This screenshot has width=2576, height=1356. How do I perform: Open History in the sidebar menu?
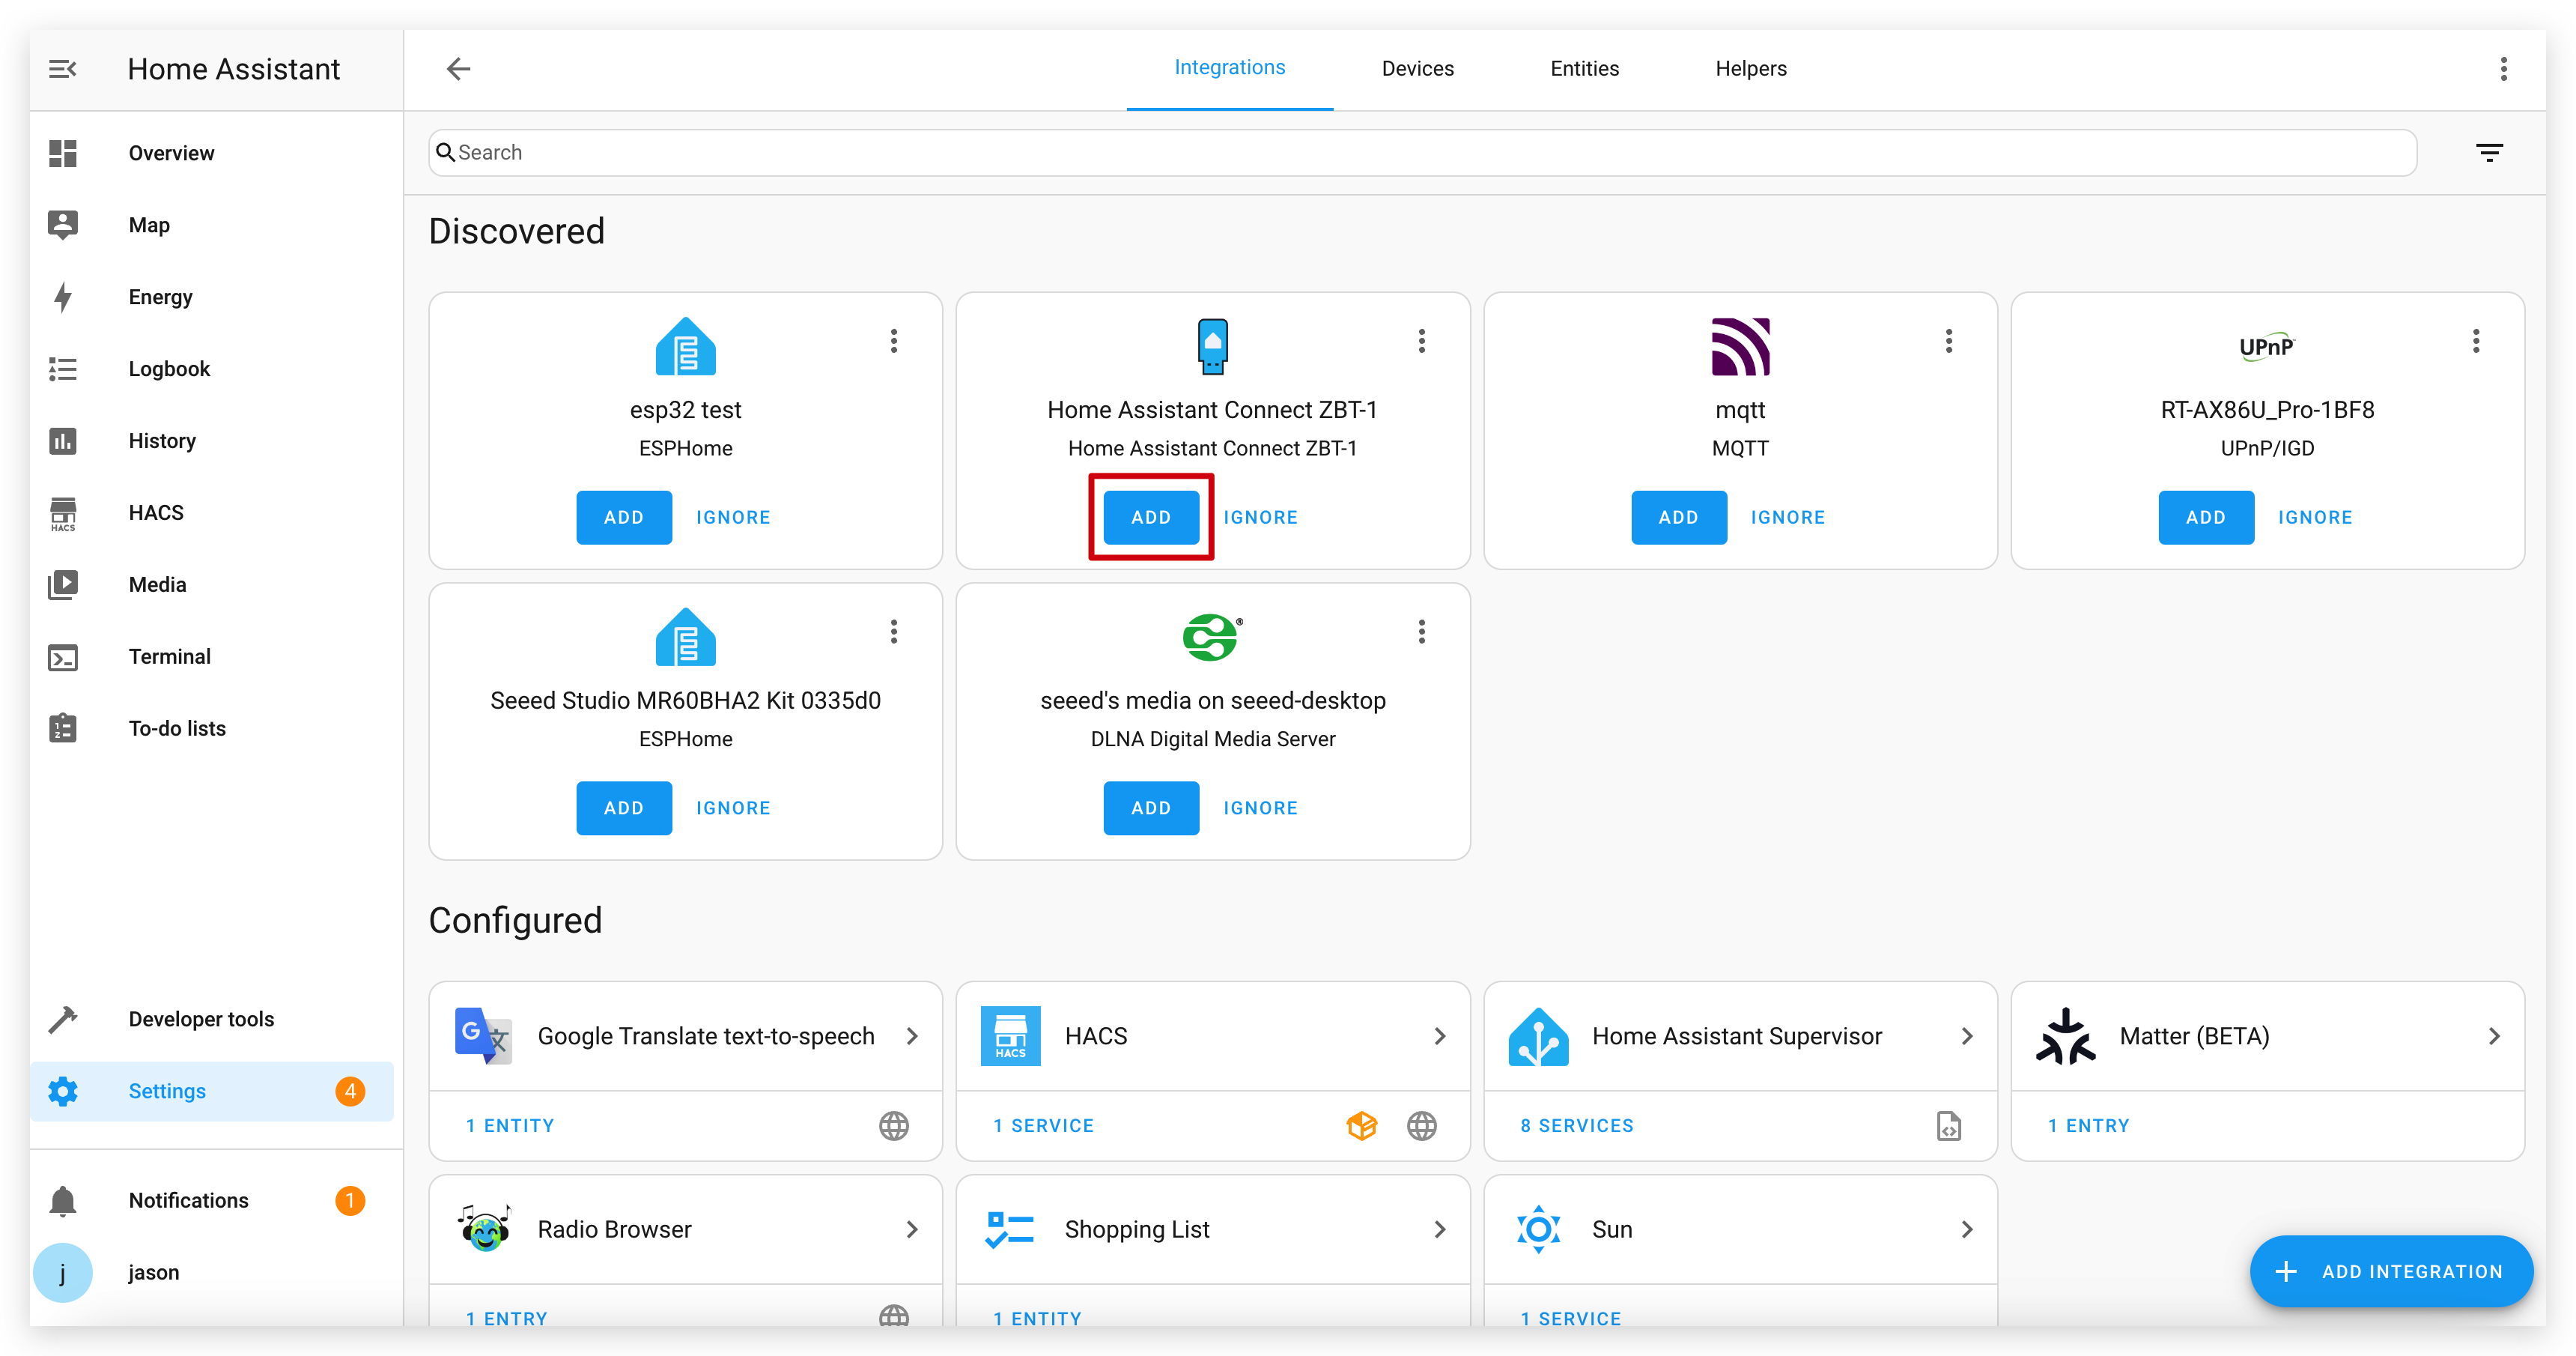[211, 441]
